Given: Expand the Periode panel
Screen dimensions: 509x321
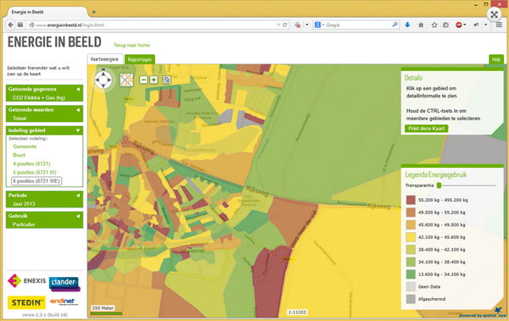Looking at the screenshot, I should coord(78,196).
